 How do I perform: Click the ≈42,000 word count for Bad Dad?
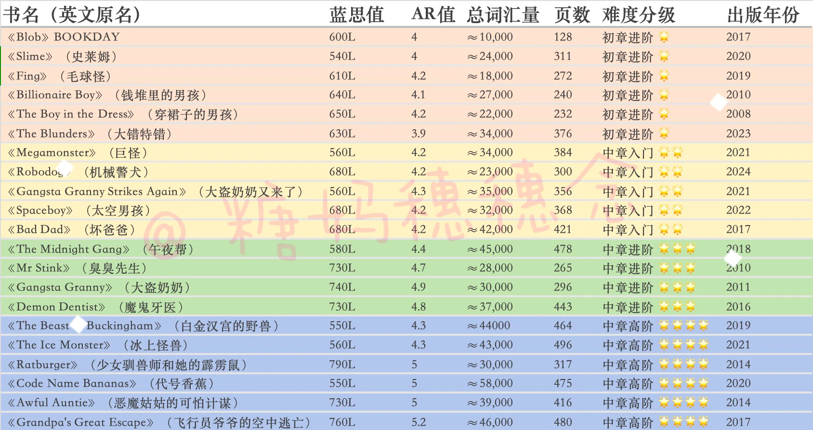click(490, 229)
